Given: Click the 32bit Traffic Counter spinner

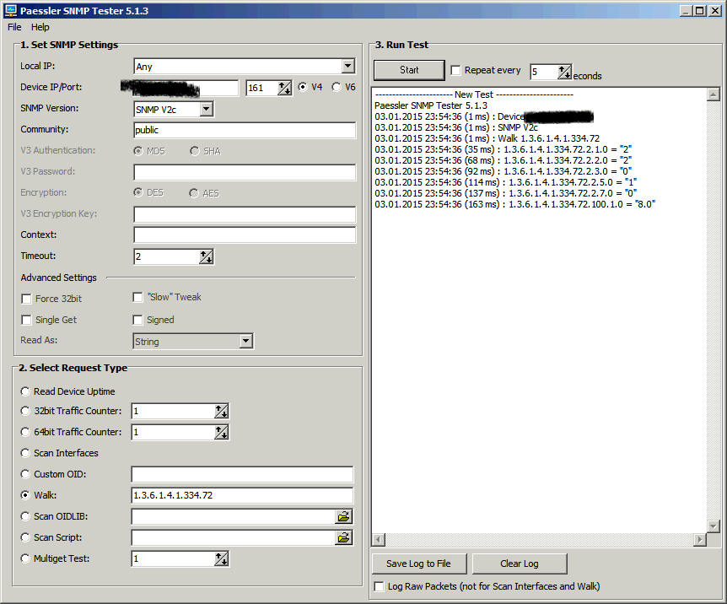Looking at the screenshot, I should point(222,411).
